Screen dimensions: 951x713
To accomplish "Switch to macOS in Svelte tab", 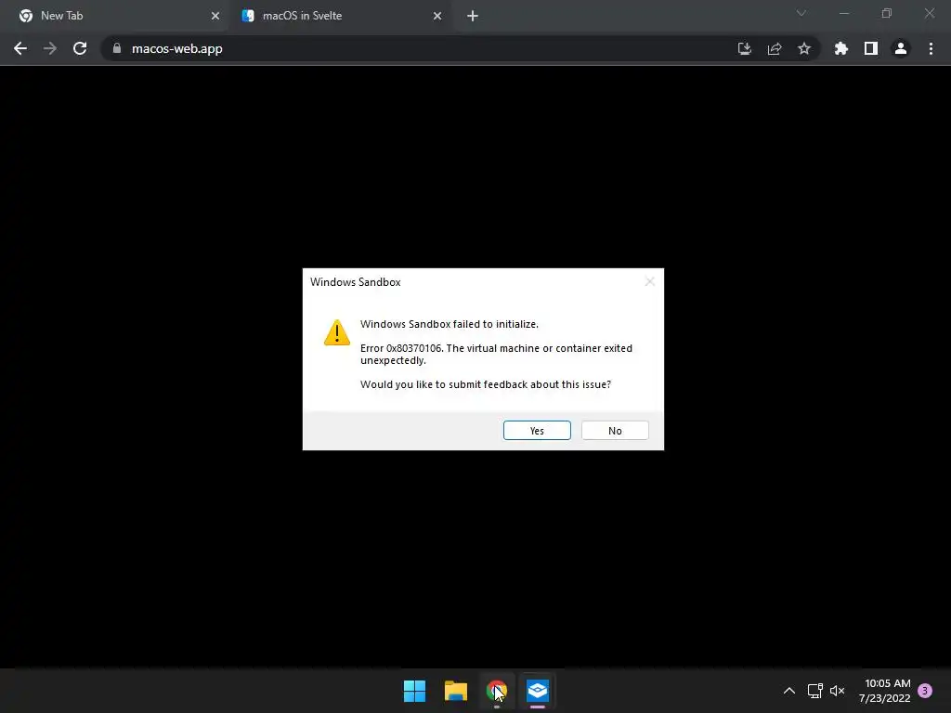I will 342,16.
